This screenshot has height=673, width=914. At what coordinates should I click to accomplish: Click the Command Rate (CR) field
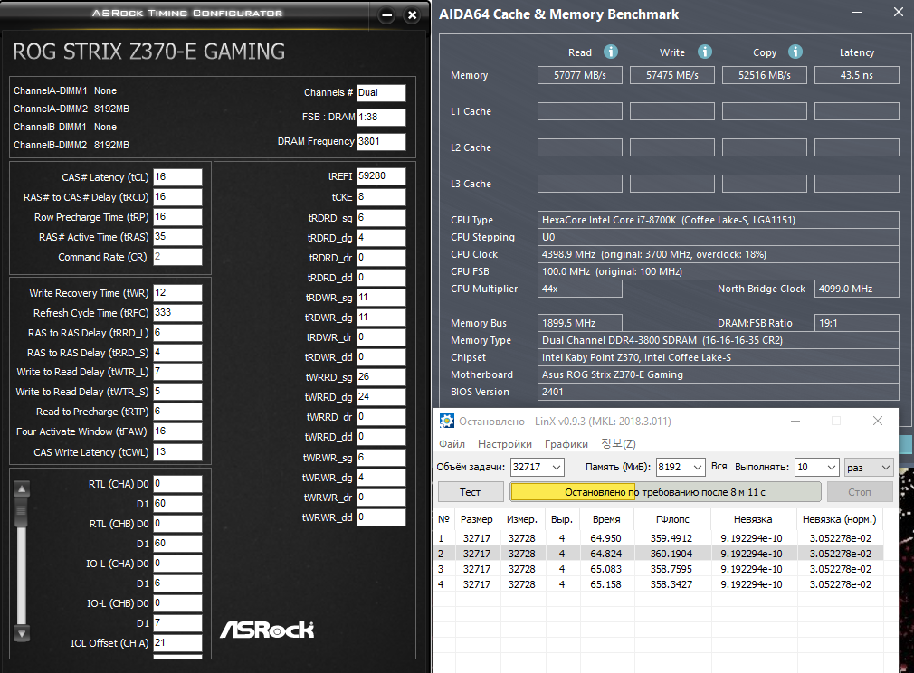(x=177, y=257)
